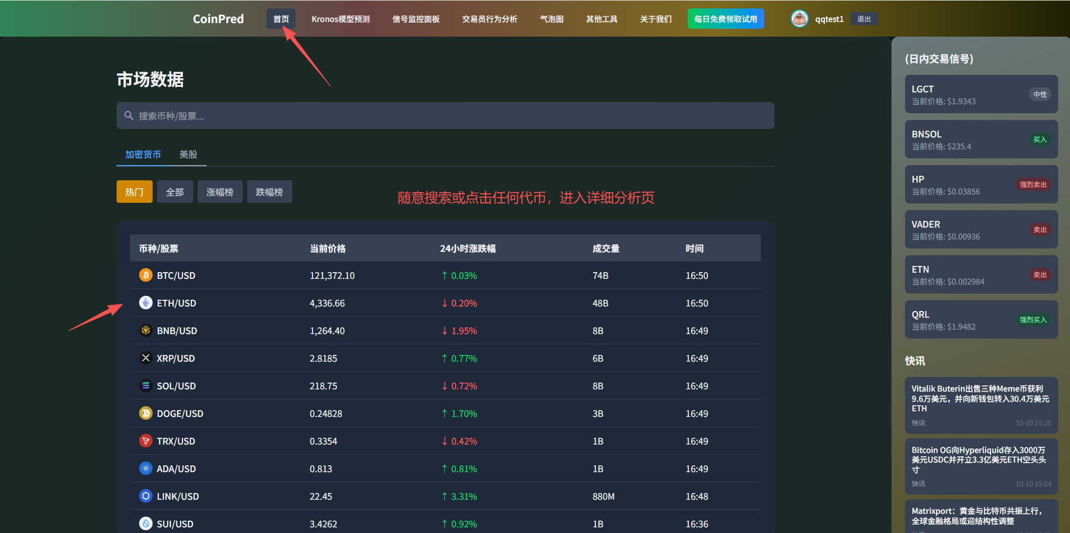The width and height of the screenshot is (1070, 533).
Task: Click the Bitcoin icon in BTC/USD row
Action: 146,275
